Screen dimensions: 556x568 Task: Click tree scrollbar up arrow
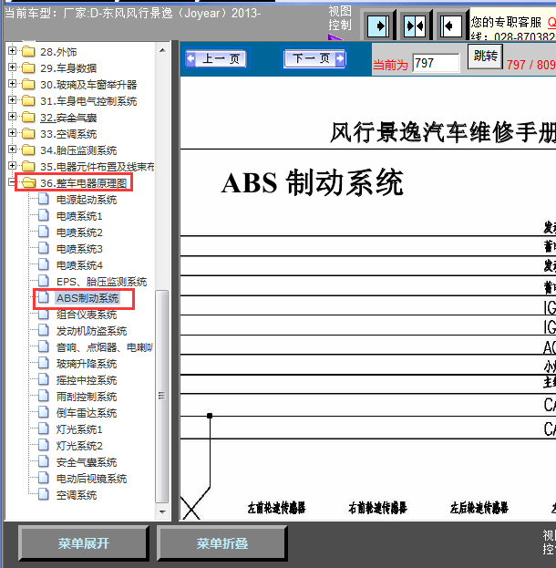click(162, 50)
